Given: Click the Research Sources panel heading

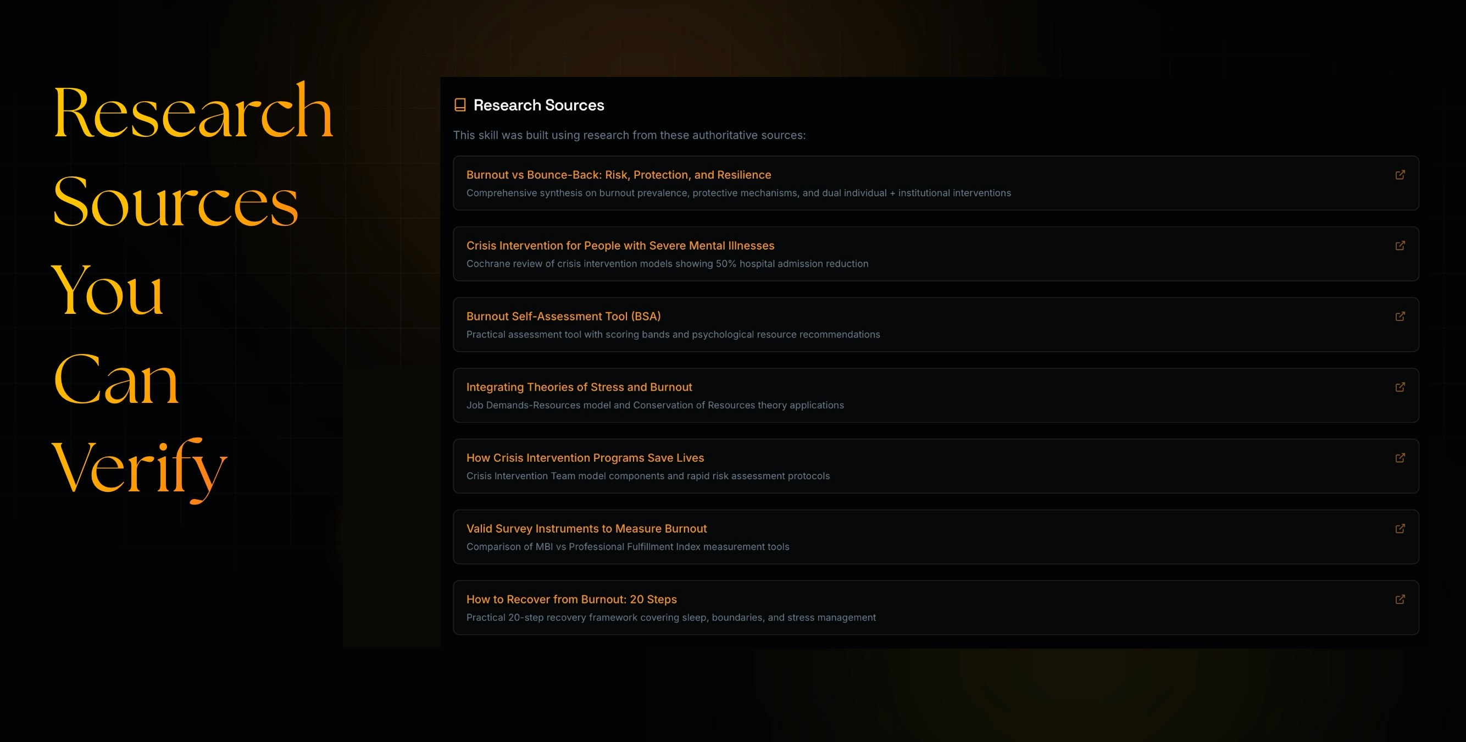Looking at the screenshot, I should 538,106.
